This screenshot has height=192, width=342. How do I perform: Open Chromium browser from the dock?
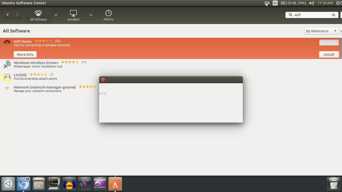(24, 184)
